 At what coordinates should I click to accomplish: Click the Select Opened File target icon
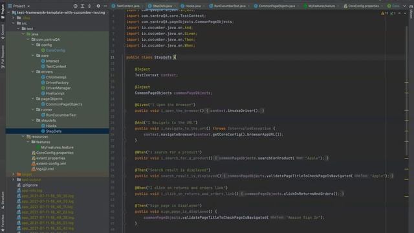click(x=75, y=6)
